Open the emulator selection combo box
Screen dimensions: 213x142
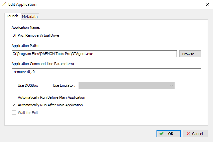(x=126, y=86)
